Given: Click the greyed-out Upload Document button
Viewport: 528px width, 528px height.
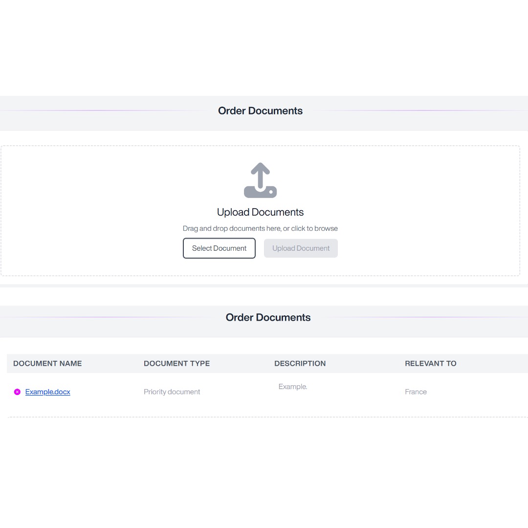Looking at the screenshot, I should 301,248.
